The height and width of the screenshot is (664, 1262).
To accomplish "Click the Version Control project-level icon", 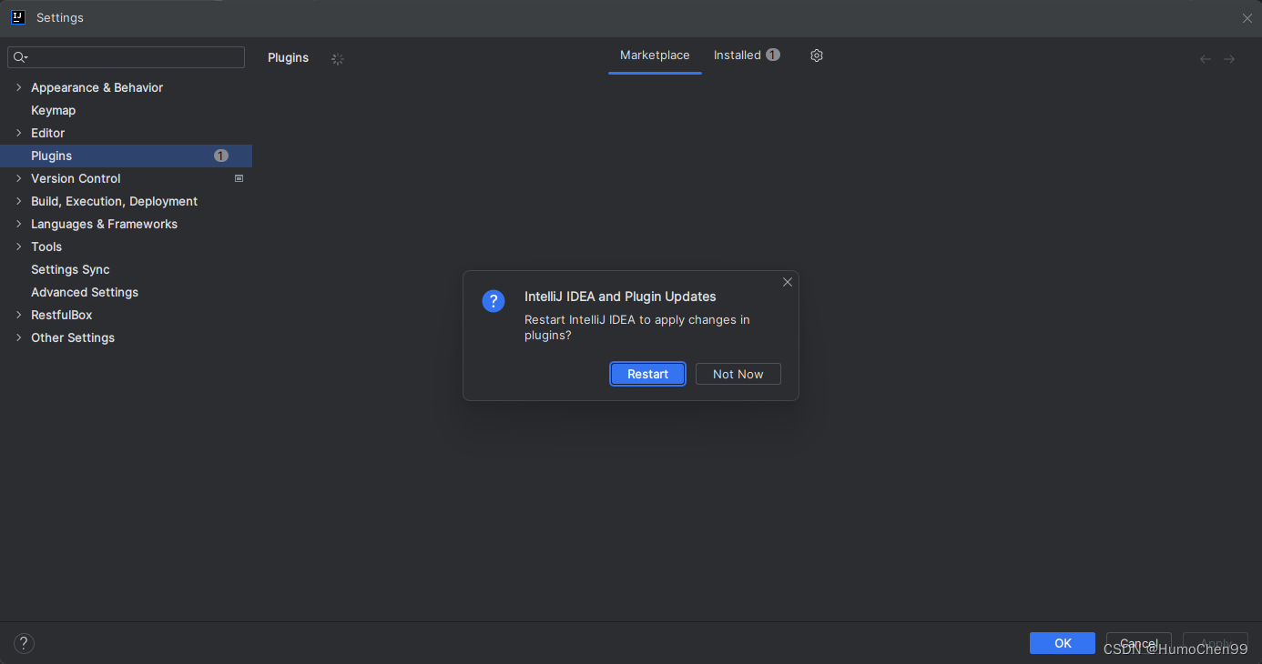I will pos(239,178).
